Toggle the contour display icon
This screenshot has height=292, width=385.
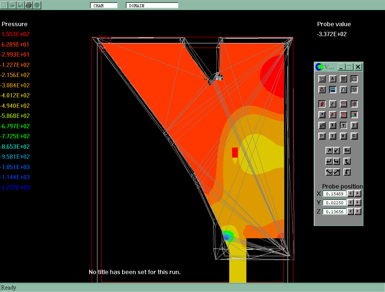tap(322, 104)
